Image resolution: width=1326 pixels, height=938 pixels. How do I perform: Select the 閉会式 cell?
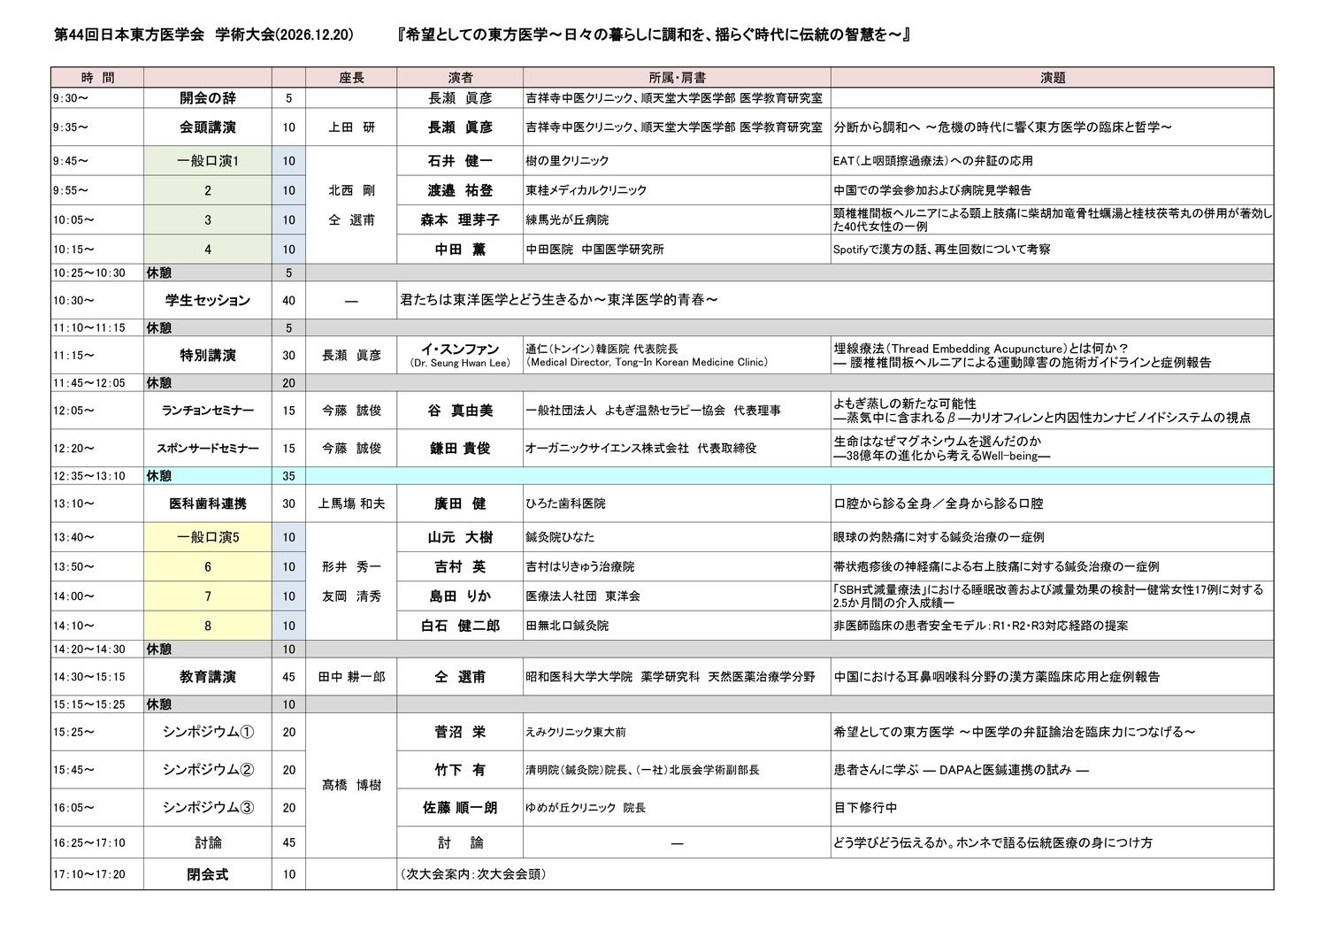[x=208, y=874]
